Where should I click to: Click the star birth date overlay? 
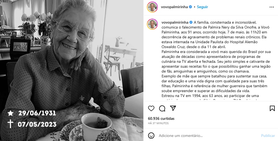coord(32,113)
